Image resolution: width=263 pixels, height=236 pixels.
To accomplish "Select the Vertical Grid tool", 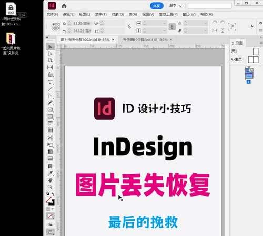I will click(x=50, y=130).
